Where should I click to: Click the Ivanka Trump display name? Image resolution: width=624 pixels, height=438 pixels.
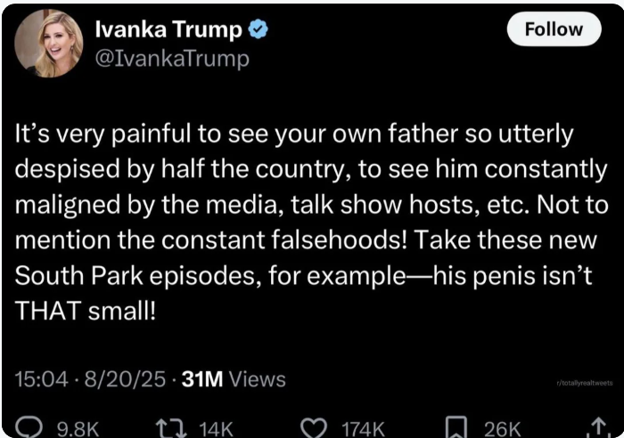coord(168,29)
